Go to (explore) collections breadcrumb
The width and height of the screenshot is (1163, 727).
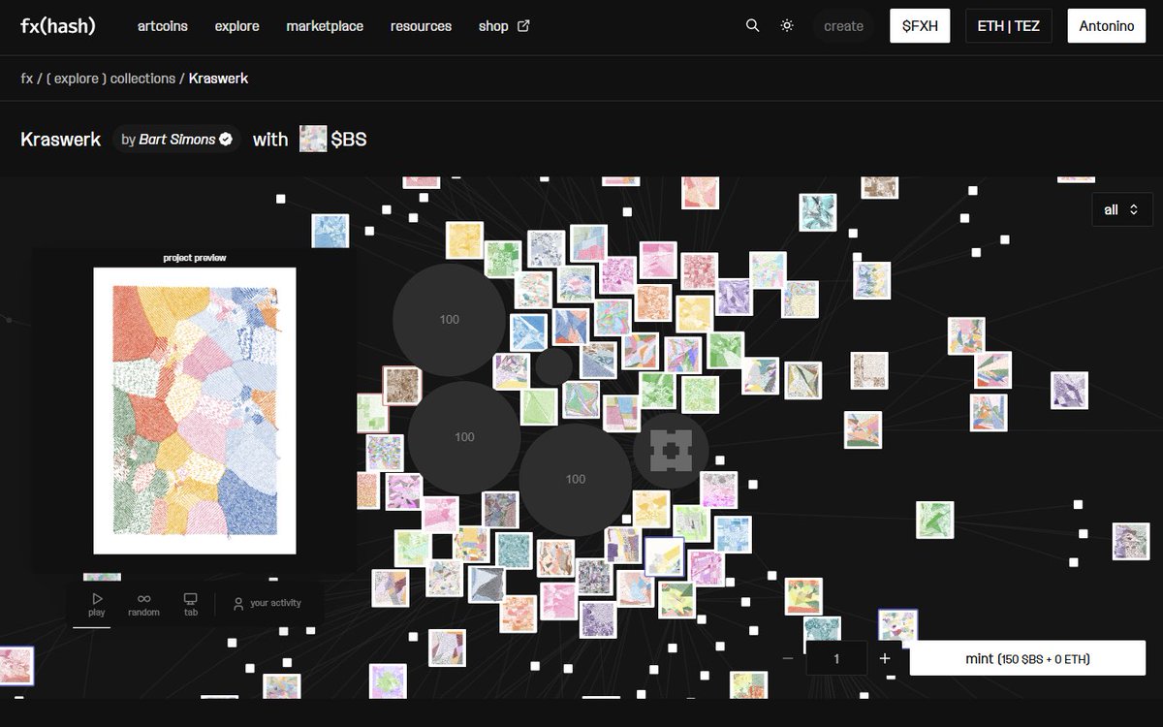tap(110, 79)
